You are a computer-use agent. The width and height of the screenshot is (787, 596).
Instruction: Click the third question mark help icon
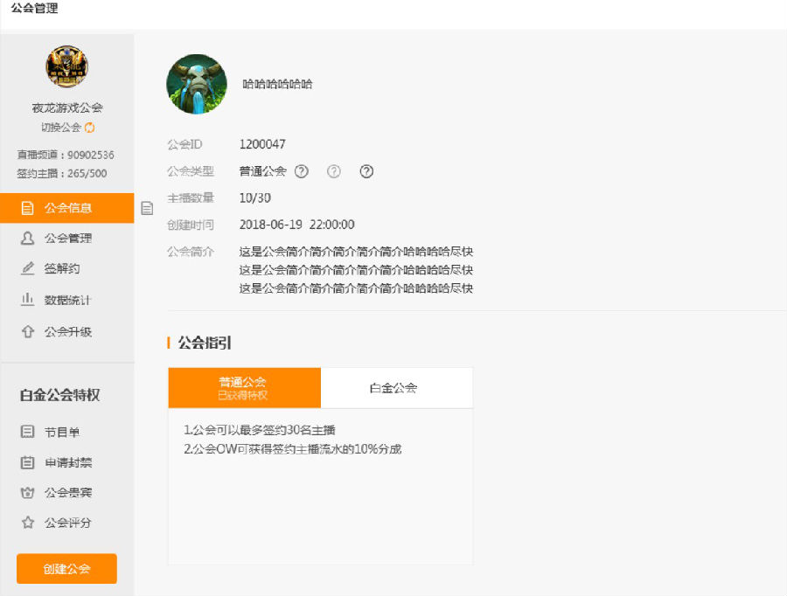[x=366, y=171]
